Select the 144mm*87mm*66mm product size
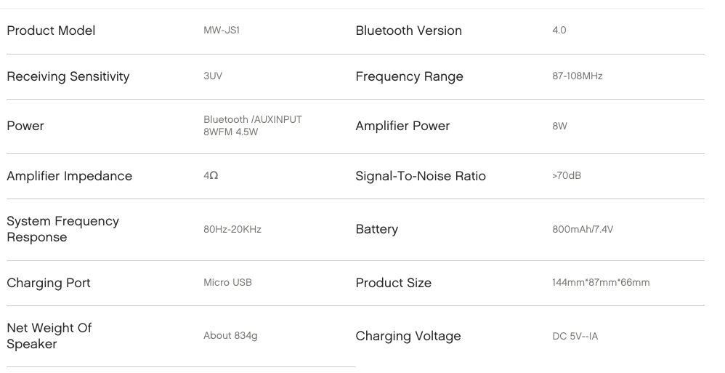The height and width of the screenshot is (373, 725). [x=601, y=282]
